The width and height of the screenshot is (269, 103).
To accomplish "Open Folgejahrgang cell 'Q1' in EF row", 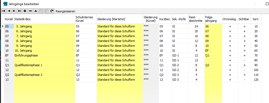I will pos(213,55).
